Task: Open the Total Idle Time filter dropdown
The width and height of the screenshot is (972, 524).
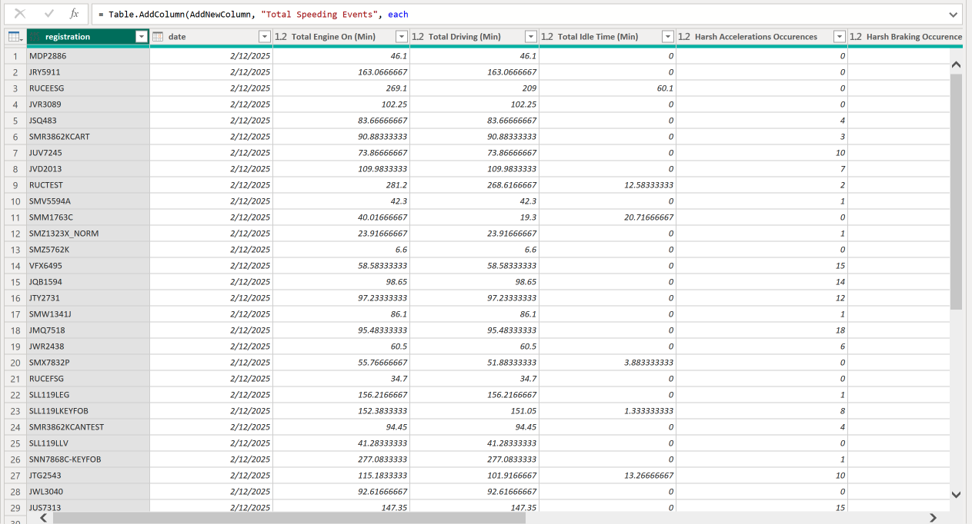Action: (667, 37)
